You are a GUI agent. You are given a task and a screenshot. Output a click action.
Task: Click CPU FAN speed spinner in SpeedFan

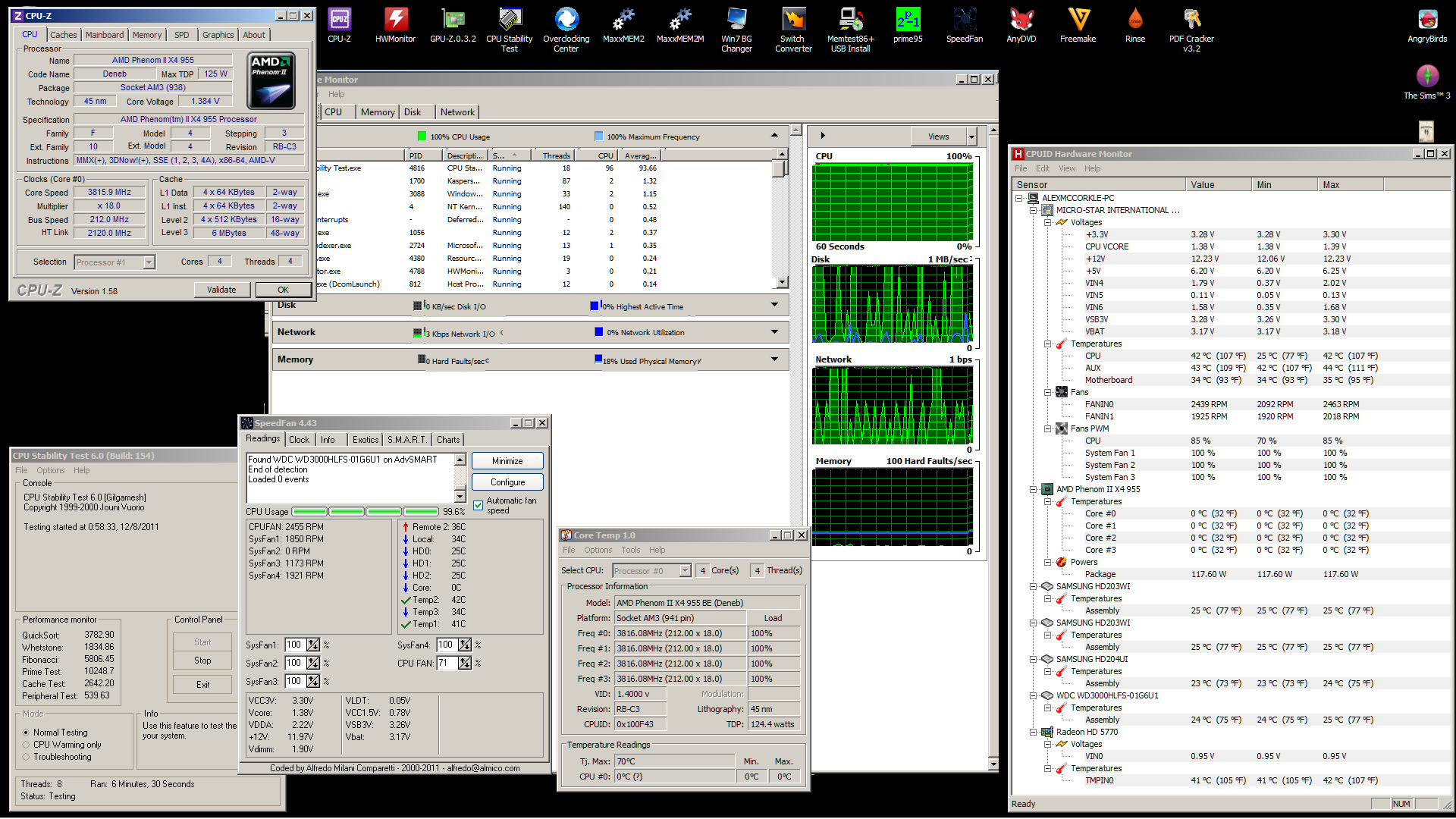465,663
